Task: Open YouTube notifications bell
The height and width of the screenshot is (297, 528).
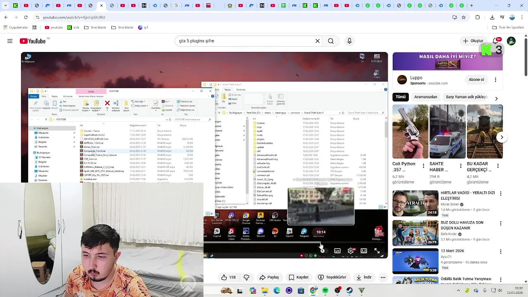Action: (x=496, y=41)
